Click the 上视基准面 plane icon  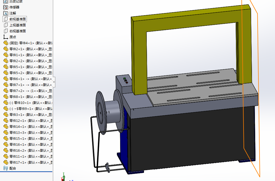point(6,25)
